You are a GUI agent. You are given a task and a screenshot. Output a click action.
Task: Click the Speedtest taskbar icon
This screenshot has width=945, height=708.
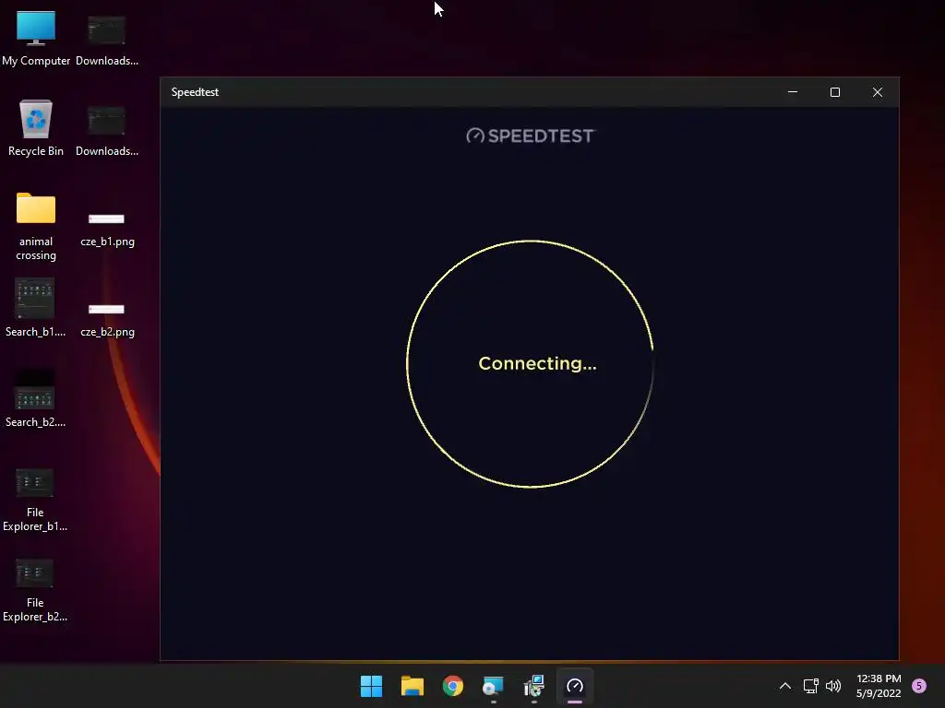click(x=575, y=686)
